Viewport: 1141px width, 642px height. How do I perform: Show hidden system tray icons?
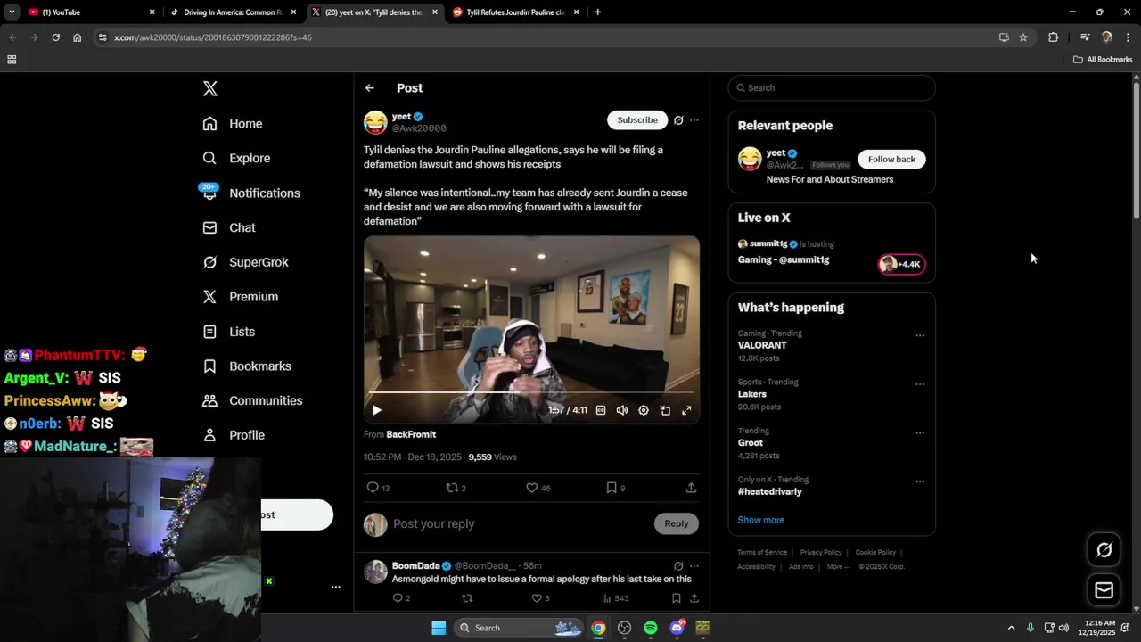pyautogui.click(x=1011, y=628)
